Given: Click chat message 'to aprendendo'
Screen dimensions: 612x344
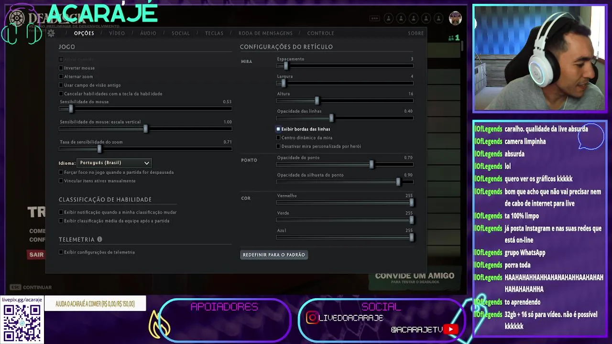Looking at the screenshot, I should click(522, 302).
